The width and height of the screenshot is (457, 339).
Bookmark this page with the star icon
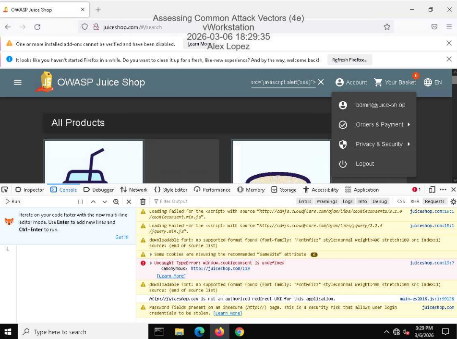click(x=387, y=27)
